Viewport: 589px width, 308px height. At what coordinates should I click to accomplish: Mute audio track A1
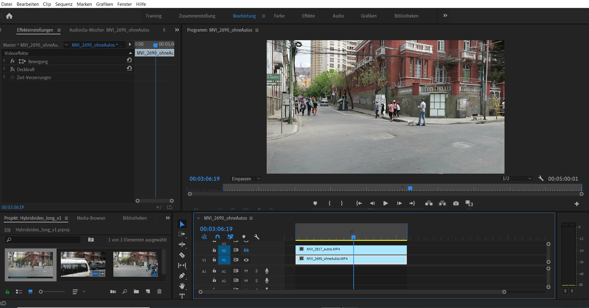pyautogui.click(x=246, y=271)
